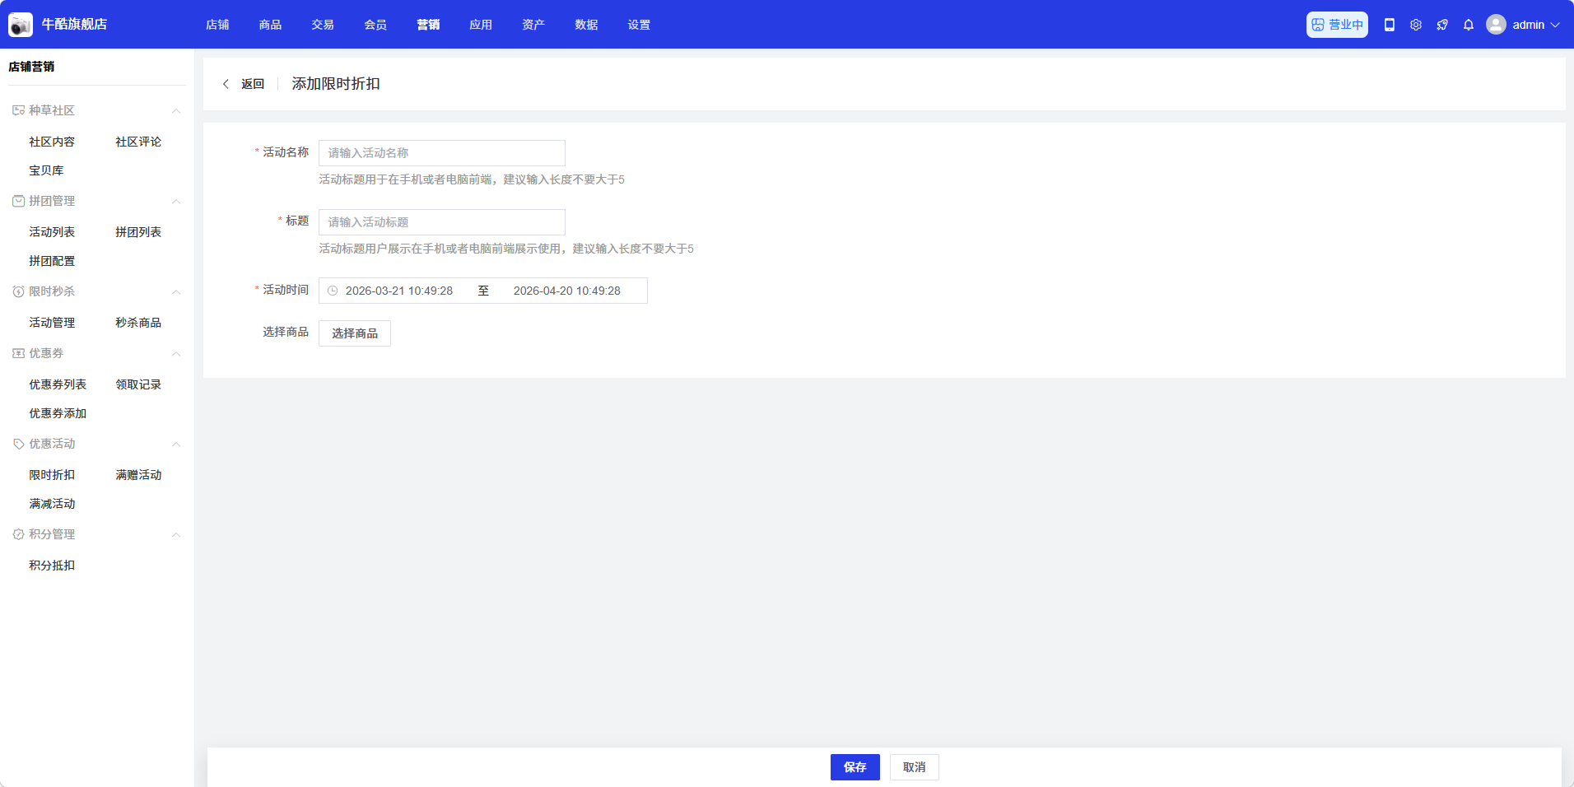Switch to the 商品 top menu
Viewport: 1574px width, 787px height.
[270, 25]
